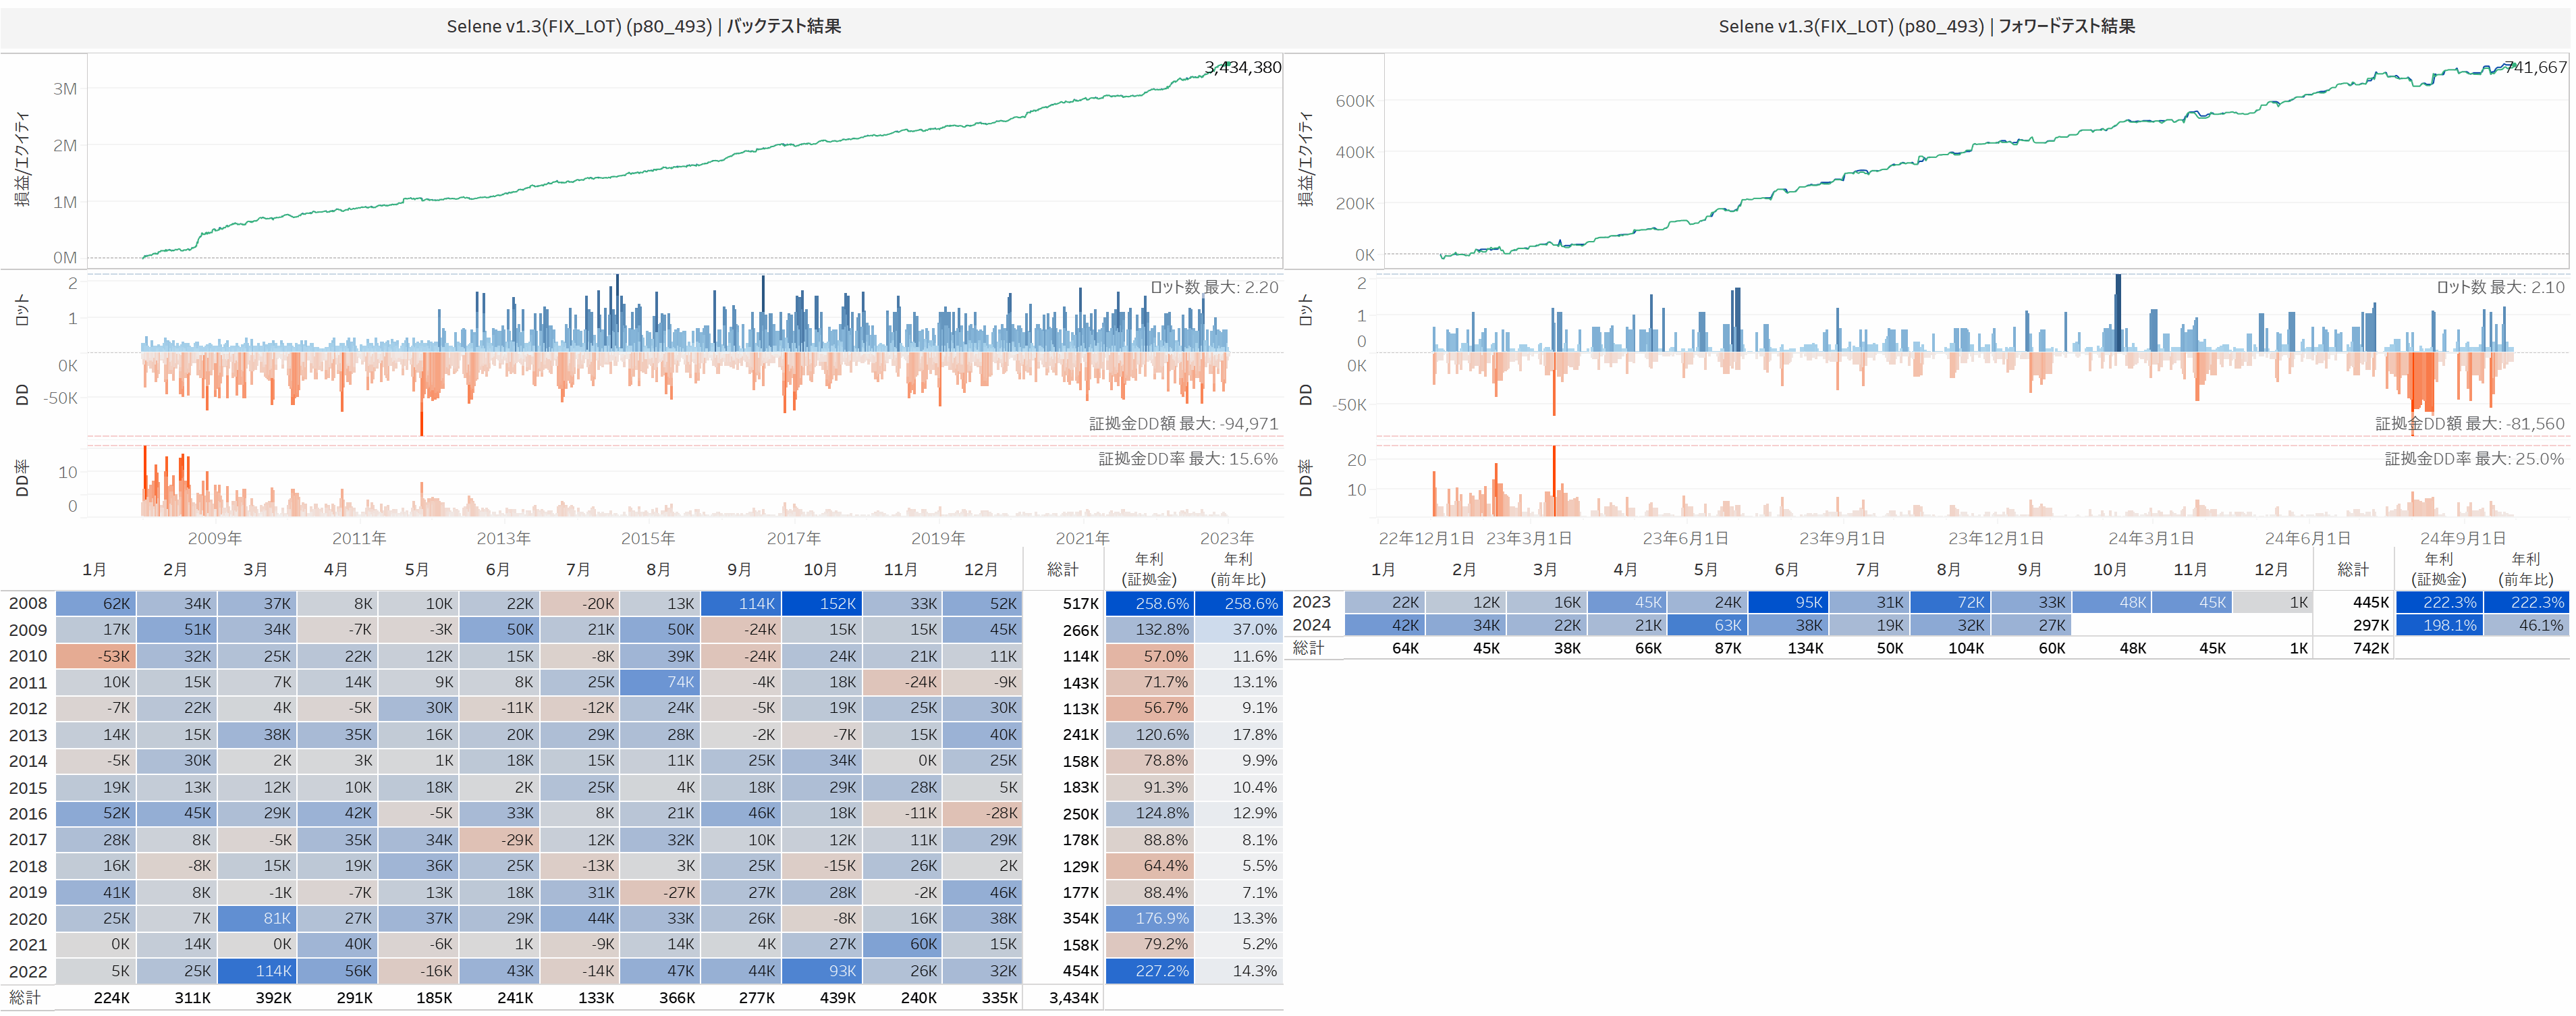Viewport: 2576px width, 1016px height.
Task: Click forward test 6月 column header
Action: (1786, 569)
